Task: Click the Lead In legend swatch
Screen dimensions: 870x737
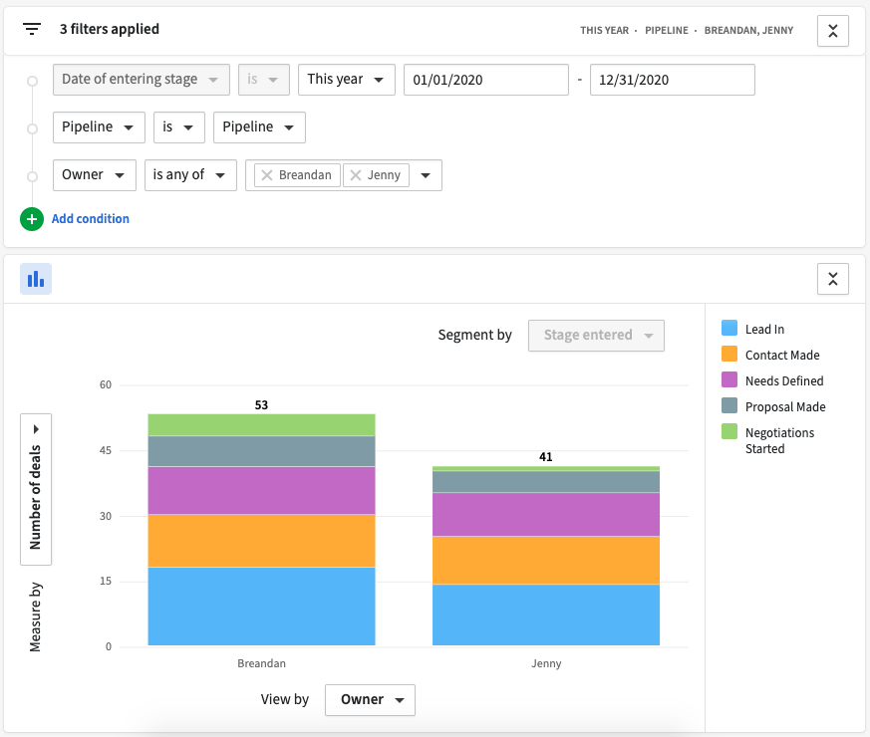Action: [x=729, y=328]
